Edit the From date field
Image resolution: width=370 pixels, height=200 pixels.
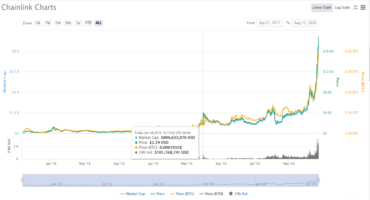click(x=270, y=23)
